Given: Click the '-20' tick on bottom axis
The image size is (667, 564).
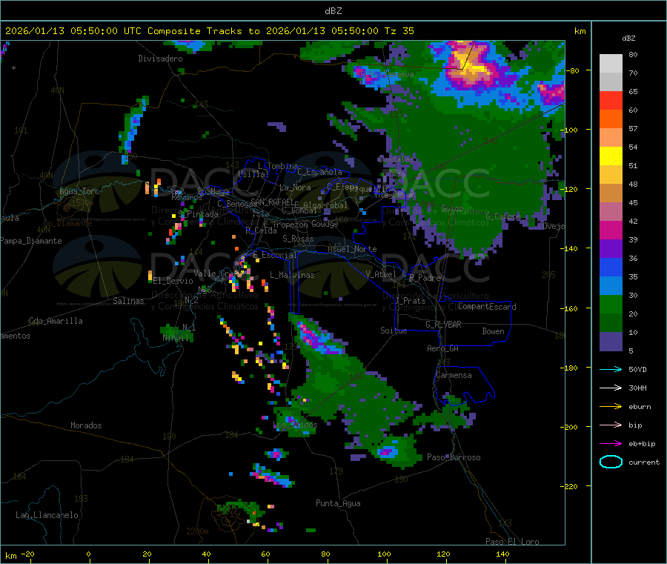Looking at the screenshot, I should pos(27,554).
